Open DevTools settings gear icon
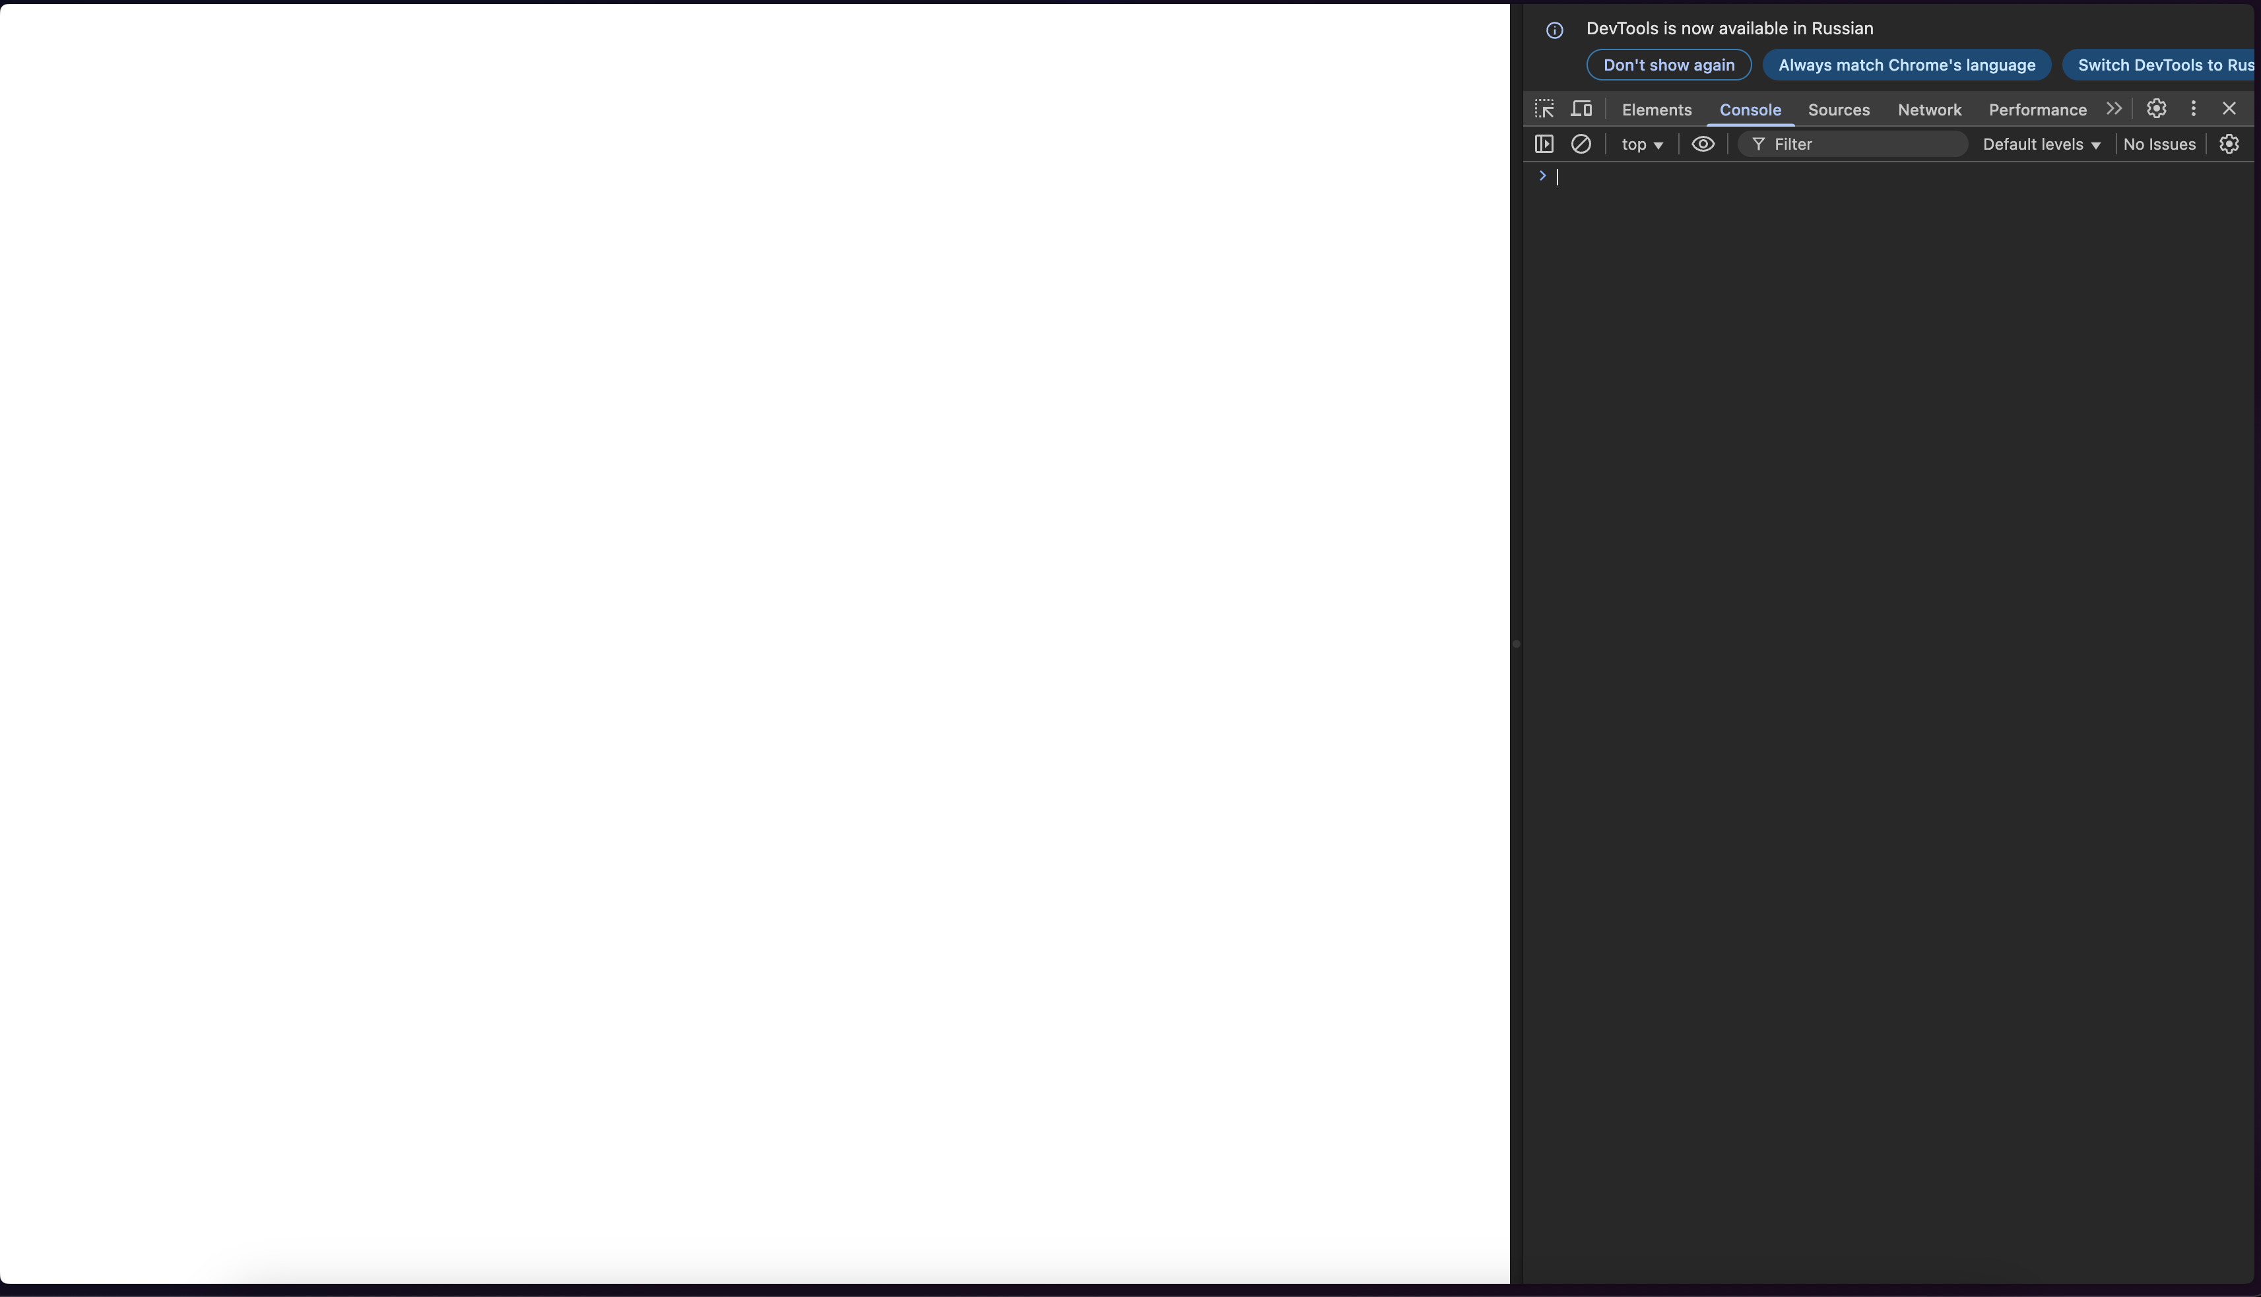The height and width of the screenshot is (1297, 2261). [2156, 109]
